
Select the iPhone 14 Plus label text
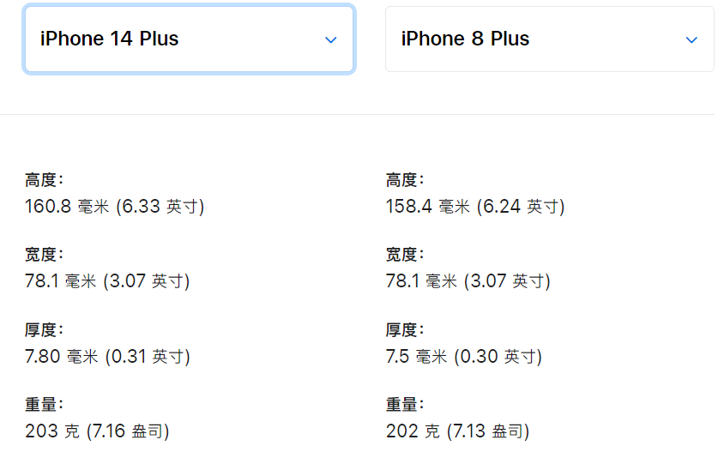tap(109, 39)
